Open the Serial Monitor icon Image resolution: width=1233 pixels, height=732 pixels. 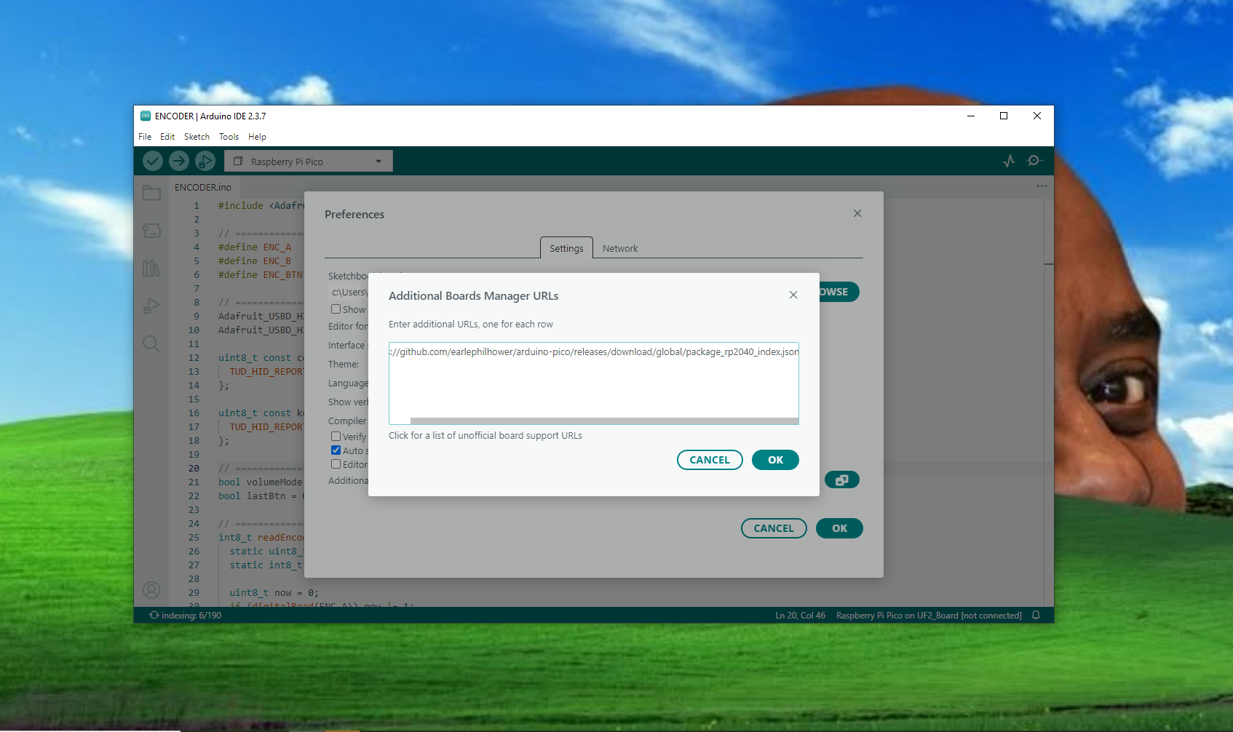1034,161
